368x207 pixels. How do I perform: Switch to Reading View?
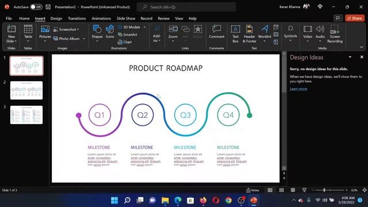coord(293,190)
